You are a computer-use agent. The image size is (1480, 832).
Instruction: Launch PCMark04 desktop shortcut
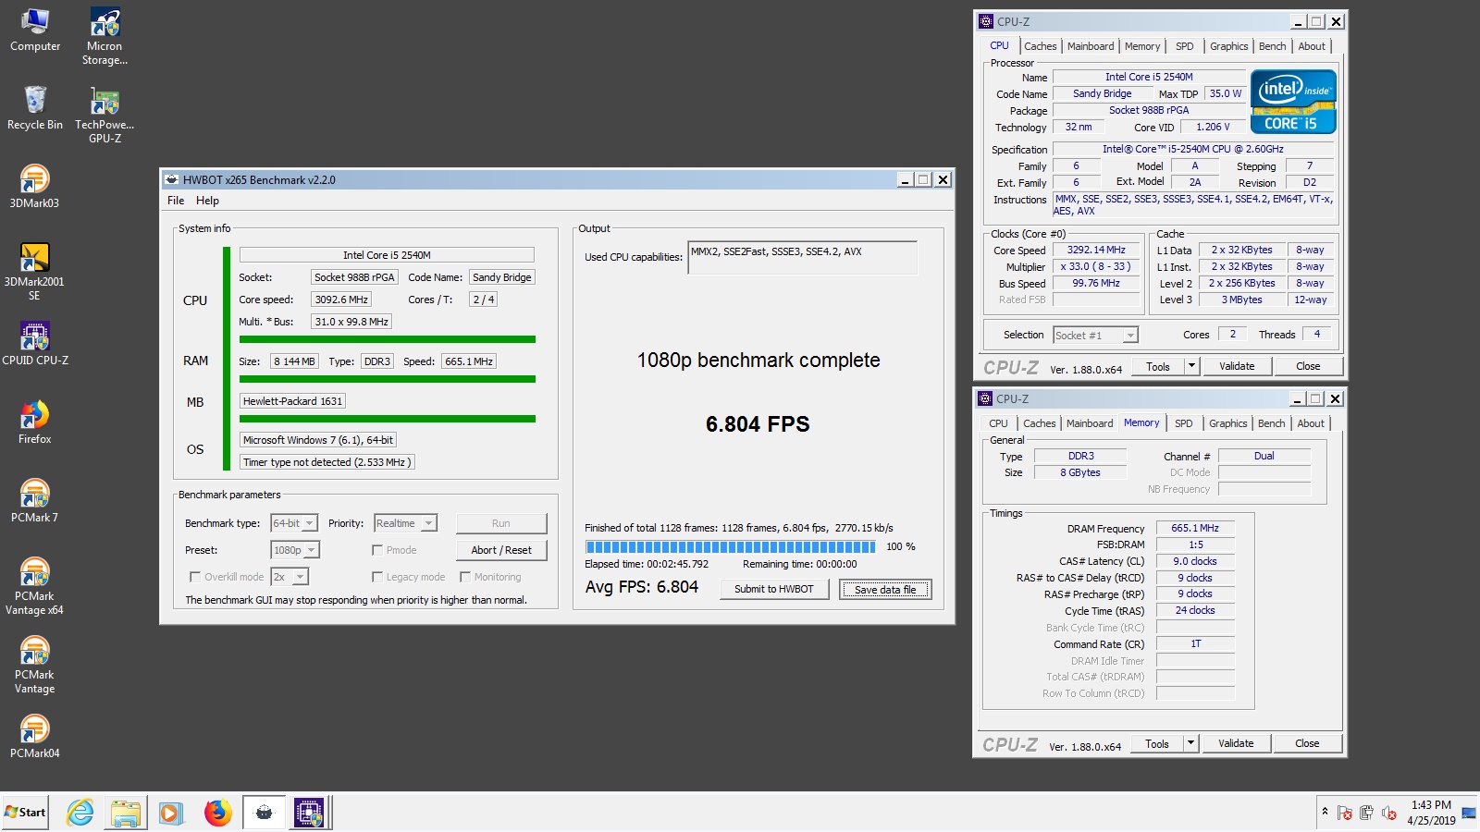[x=34, y=737]
